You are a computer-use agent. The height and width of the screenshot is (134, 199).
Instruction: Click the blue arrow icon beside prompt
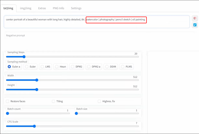click(x=195, y=25)
